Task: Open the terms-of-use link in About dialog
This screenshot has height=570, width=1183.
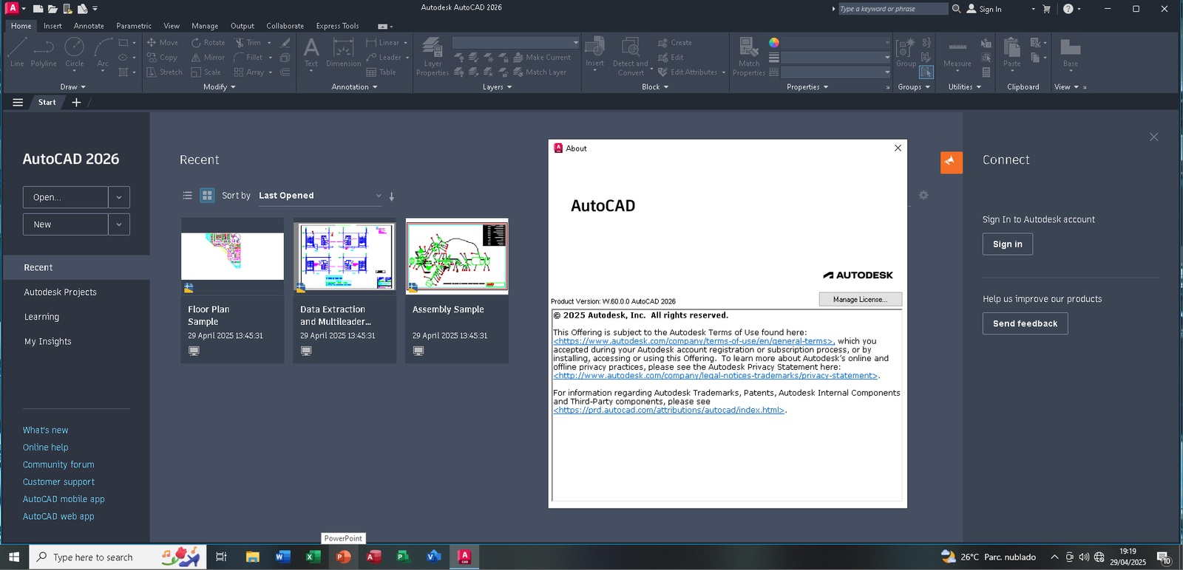Action: pos(694,341)
